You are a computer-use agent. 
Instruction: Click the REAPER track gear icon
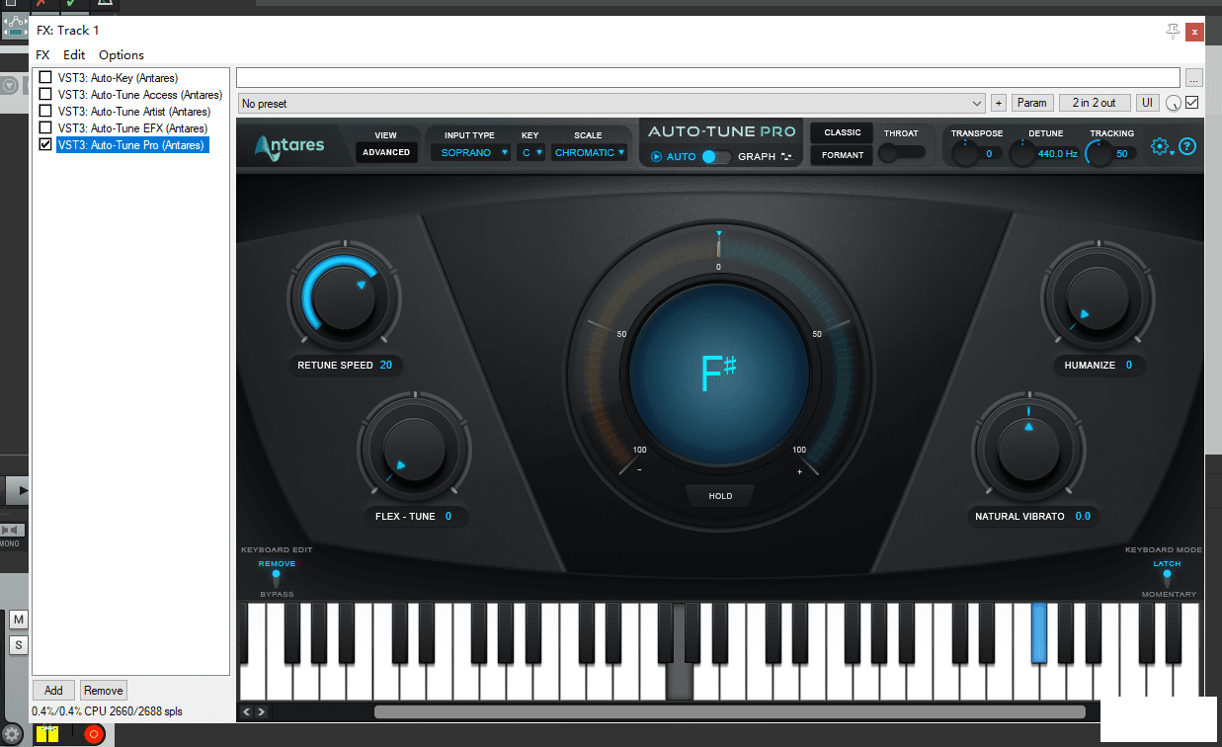(x=12, y=734)
